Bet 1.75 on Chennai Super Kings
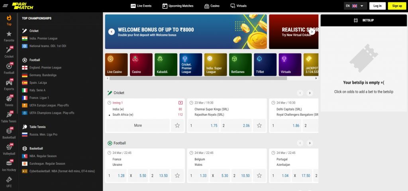This screenshot has height=191, width=408. (x=204, y=125)
